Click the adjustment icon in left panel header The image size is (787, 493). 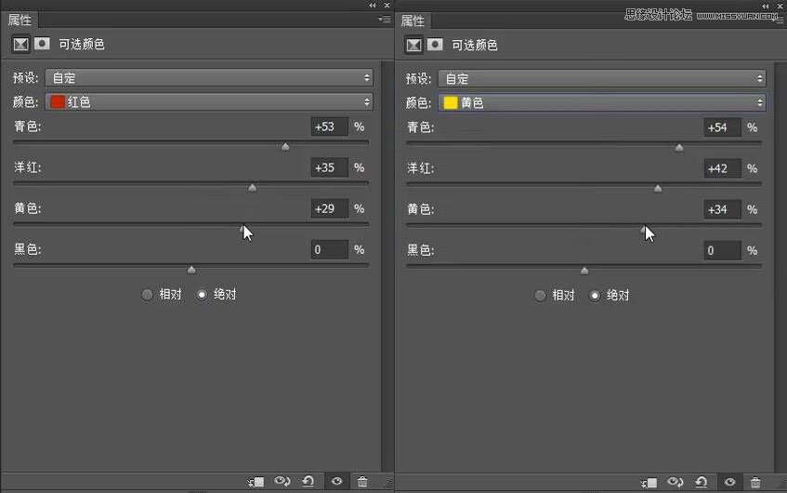(20, 45)
